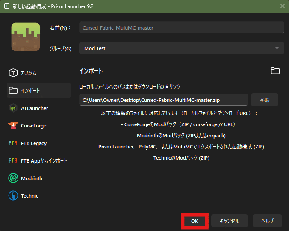Choose the Technic blue logo icon
The image size is (289, 231).
tap(13, 195)
